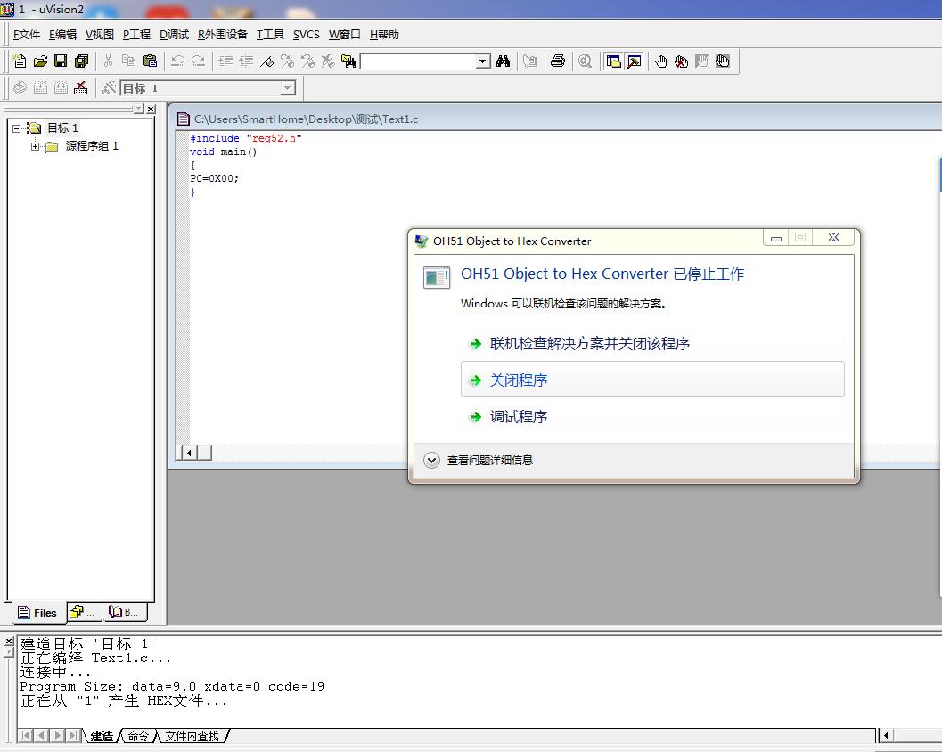Switch to the Regs tab beside Files
Image resolution: width=942 pixels, height=752 pixels.
coord(84,612)
